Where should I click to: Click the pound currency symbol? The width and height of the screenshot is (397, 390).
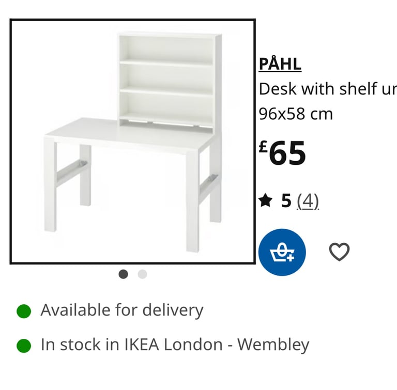pos(263,146)
